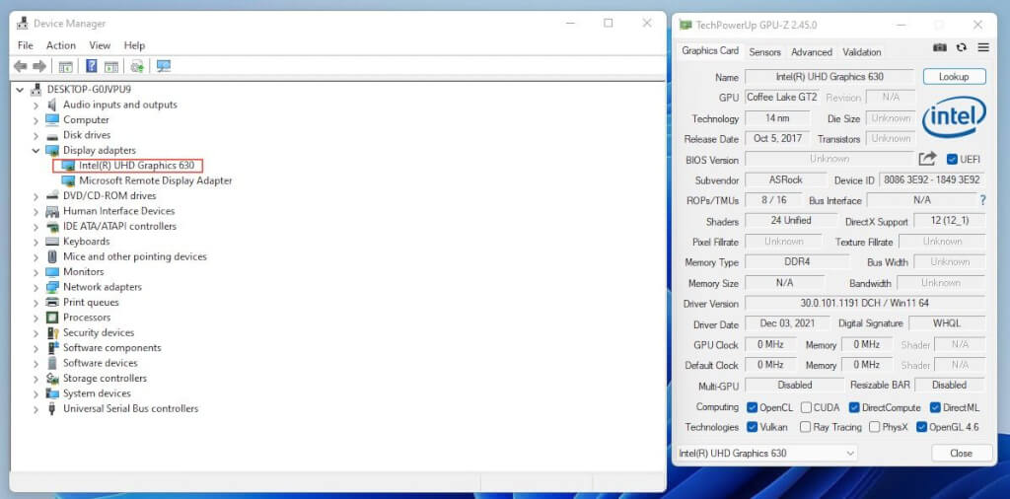Toggle the CUDA checkbox
The width and height of the screenshot is (1010, 499).
pos(807,407)
